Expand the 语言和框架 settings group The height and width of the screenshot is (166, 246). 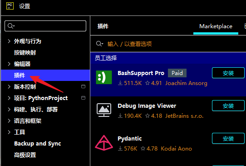[9, 121]
